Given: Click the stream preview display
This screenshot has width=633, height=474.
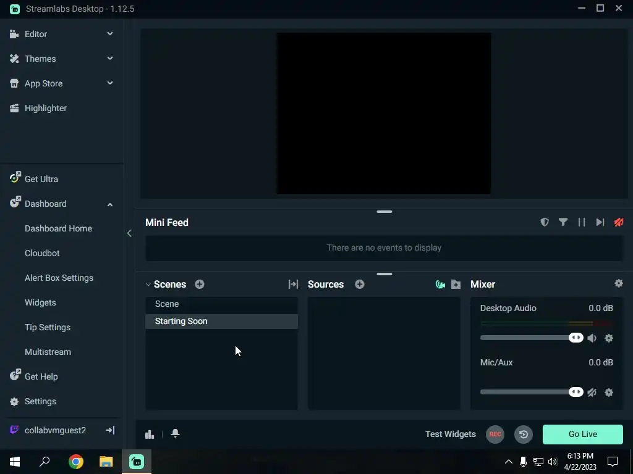Looking at the screenshot, I should (x=383, y=114).
